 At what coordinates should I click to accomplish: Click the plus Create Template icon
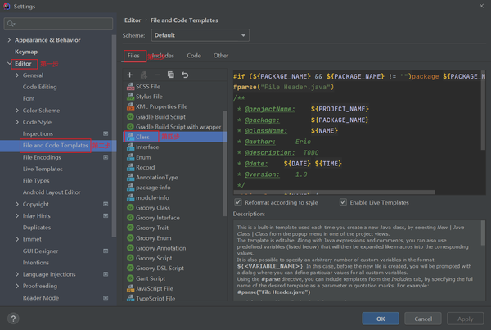129,75
